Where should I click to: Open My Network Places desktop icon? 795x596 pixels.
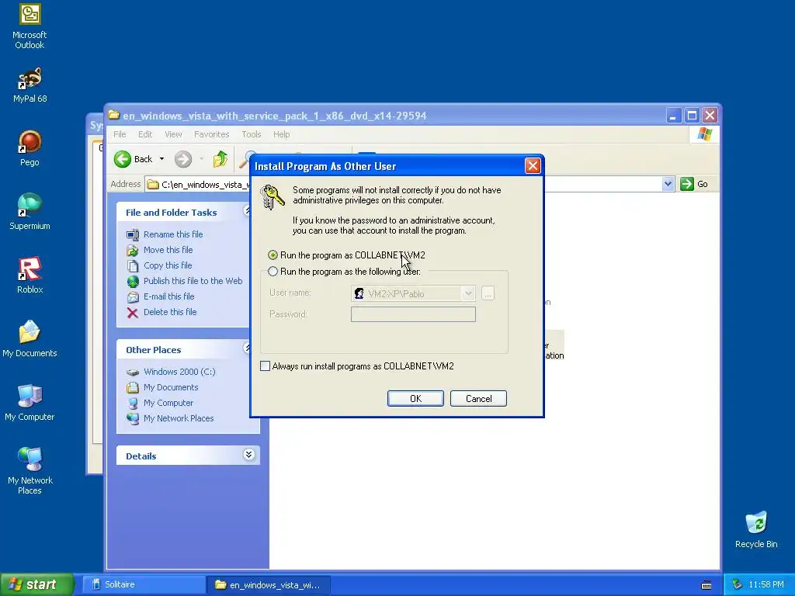pos(30,471)
